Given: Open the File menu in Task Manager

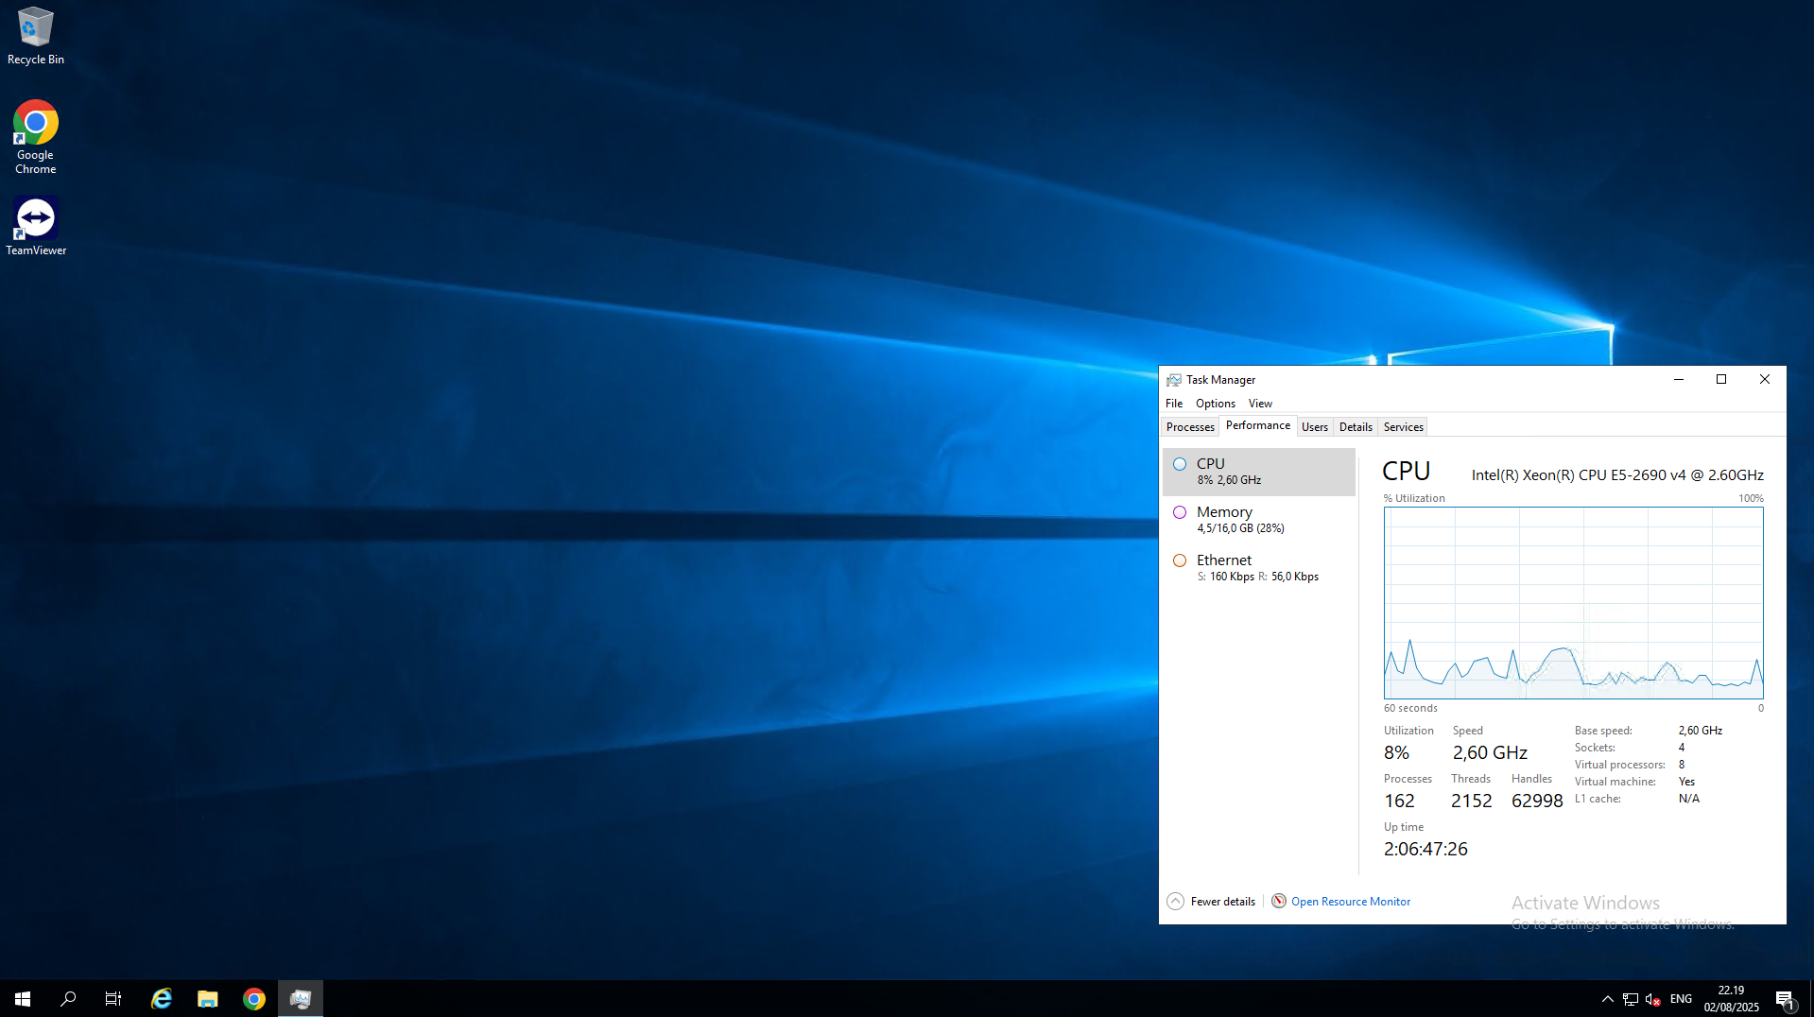Looking at the screenshot, I should [x=1174, y=403].
